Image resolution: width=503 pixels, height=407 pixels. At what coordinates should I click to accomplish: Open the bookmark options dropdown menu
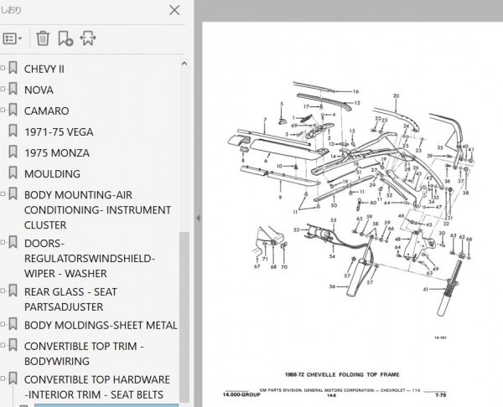tap(13, 39)
